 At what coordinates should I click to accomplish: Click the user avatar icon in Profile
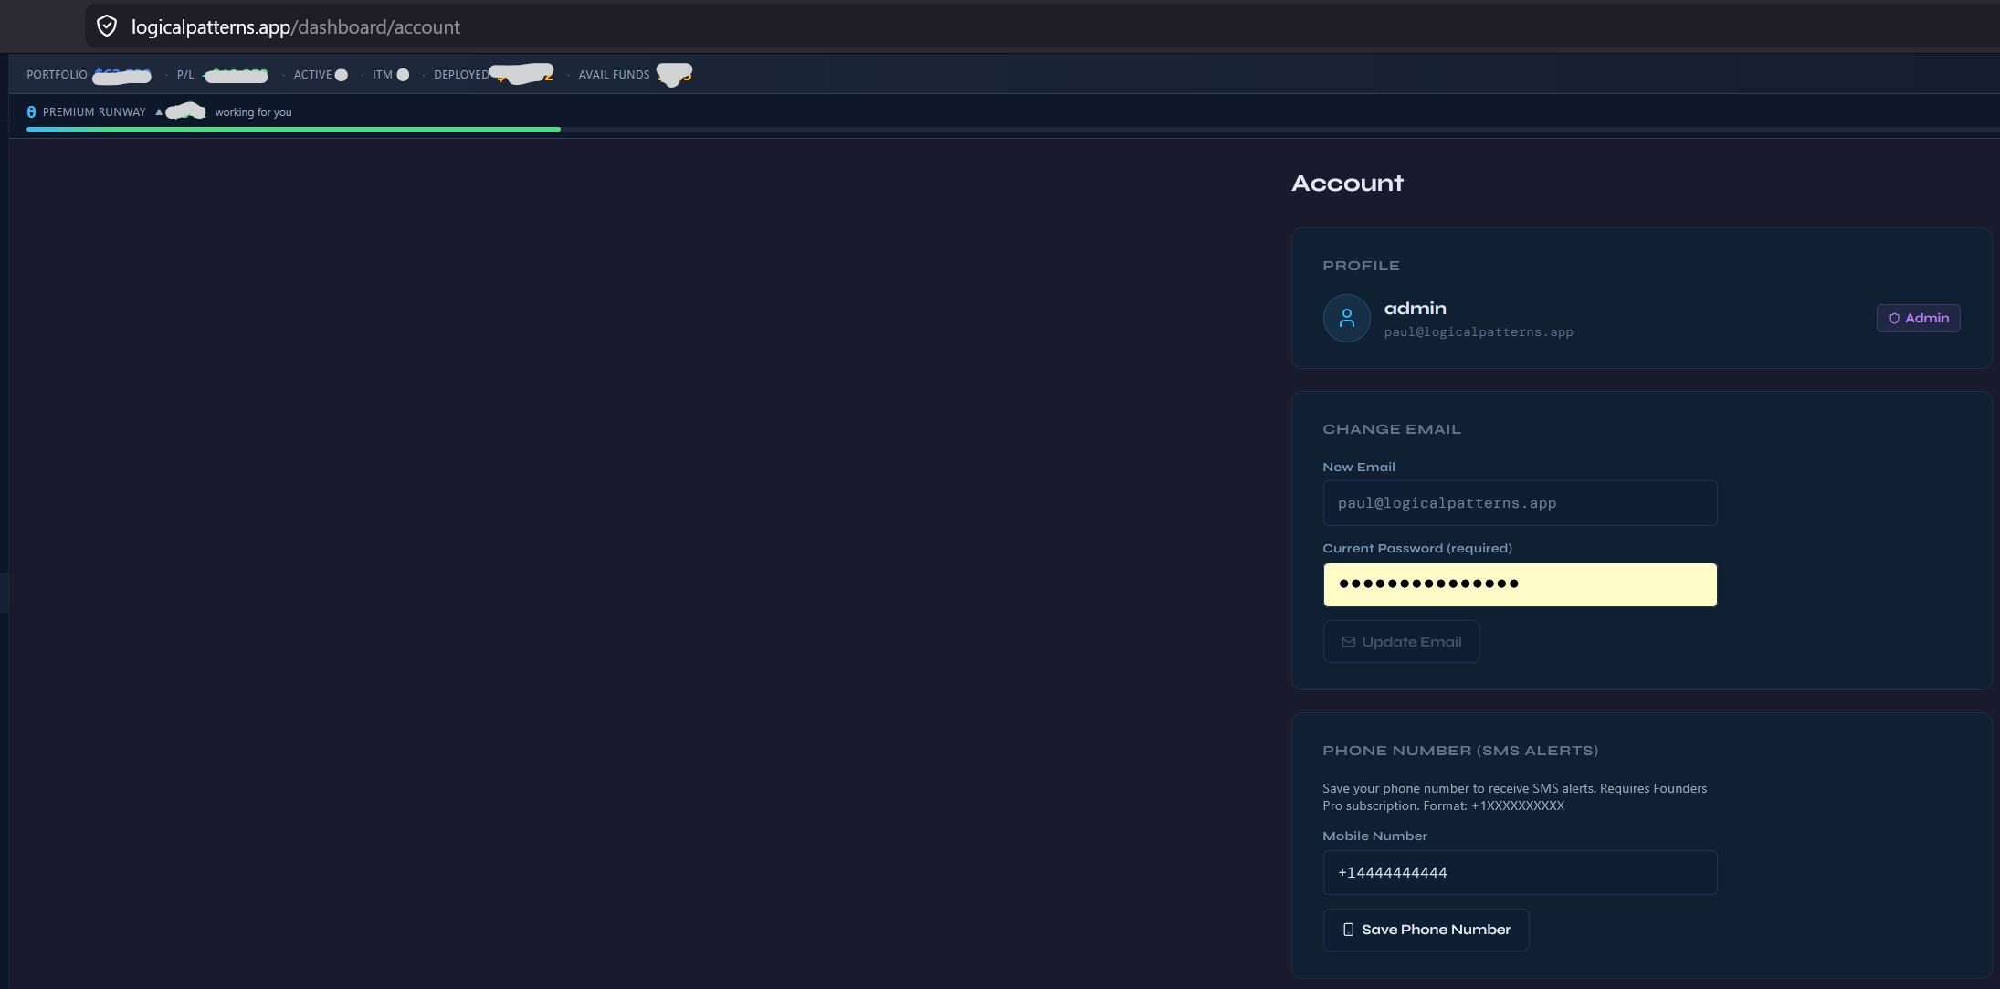click(x=1346, y=318)
